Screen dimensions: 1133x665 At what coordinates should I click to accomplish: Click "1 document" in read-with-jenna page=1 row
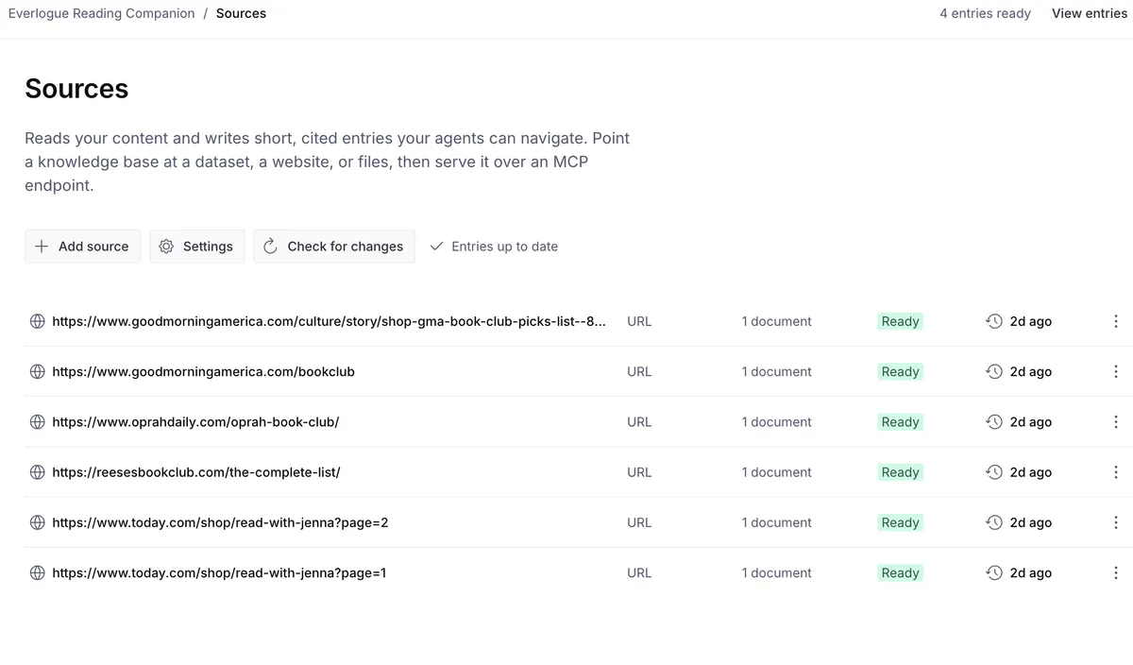(776, 572)
